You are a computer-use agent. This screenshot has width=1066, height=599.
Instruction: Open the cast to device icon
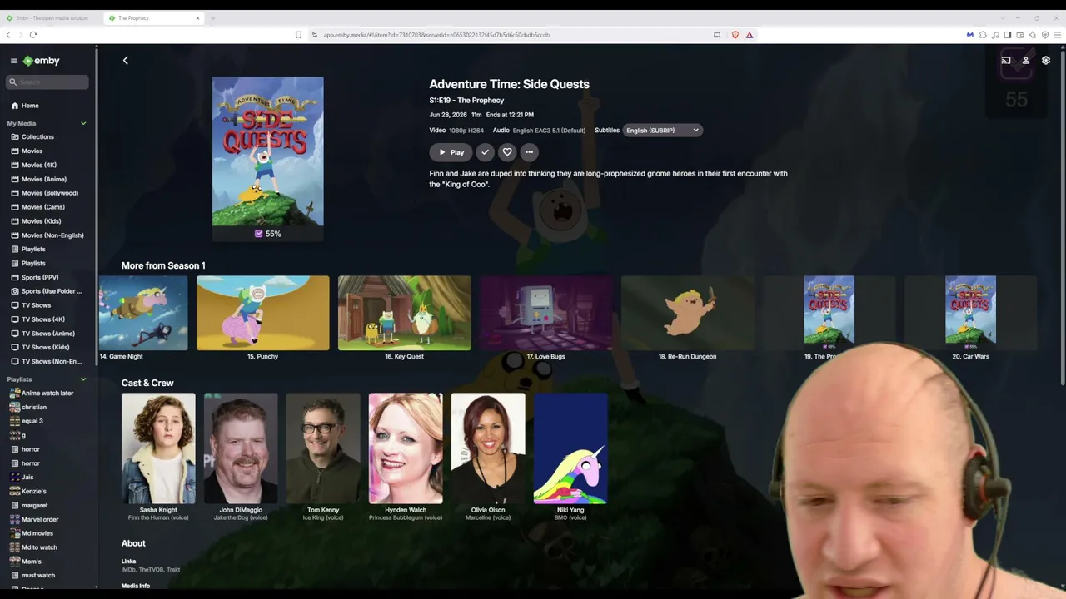click(x=1006, y=61)
